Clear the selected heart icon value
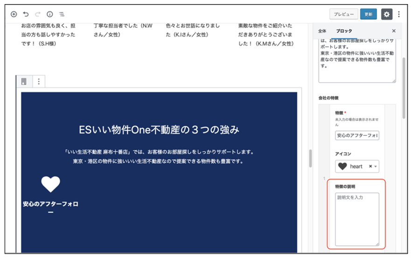This screenshot has width=413, height=259. [x=370, y=167]
